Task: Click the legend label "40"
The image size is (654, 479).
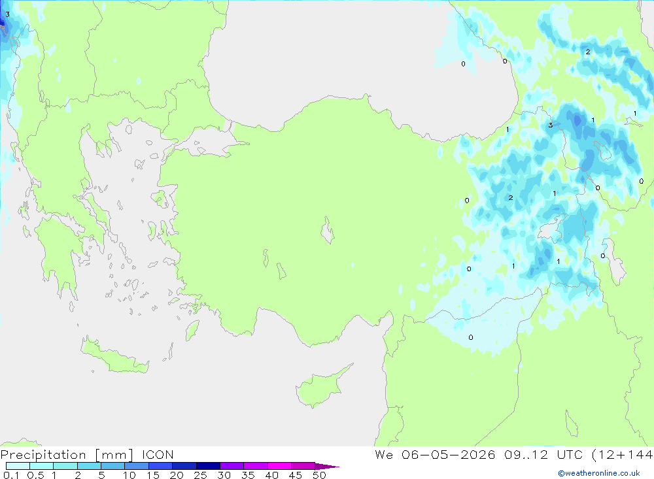Action: [x=271, y=475]
